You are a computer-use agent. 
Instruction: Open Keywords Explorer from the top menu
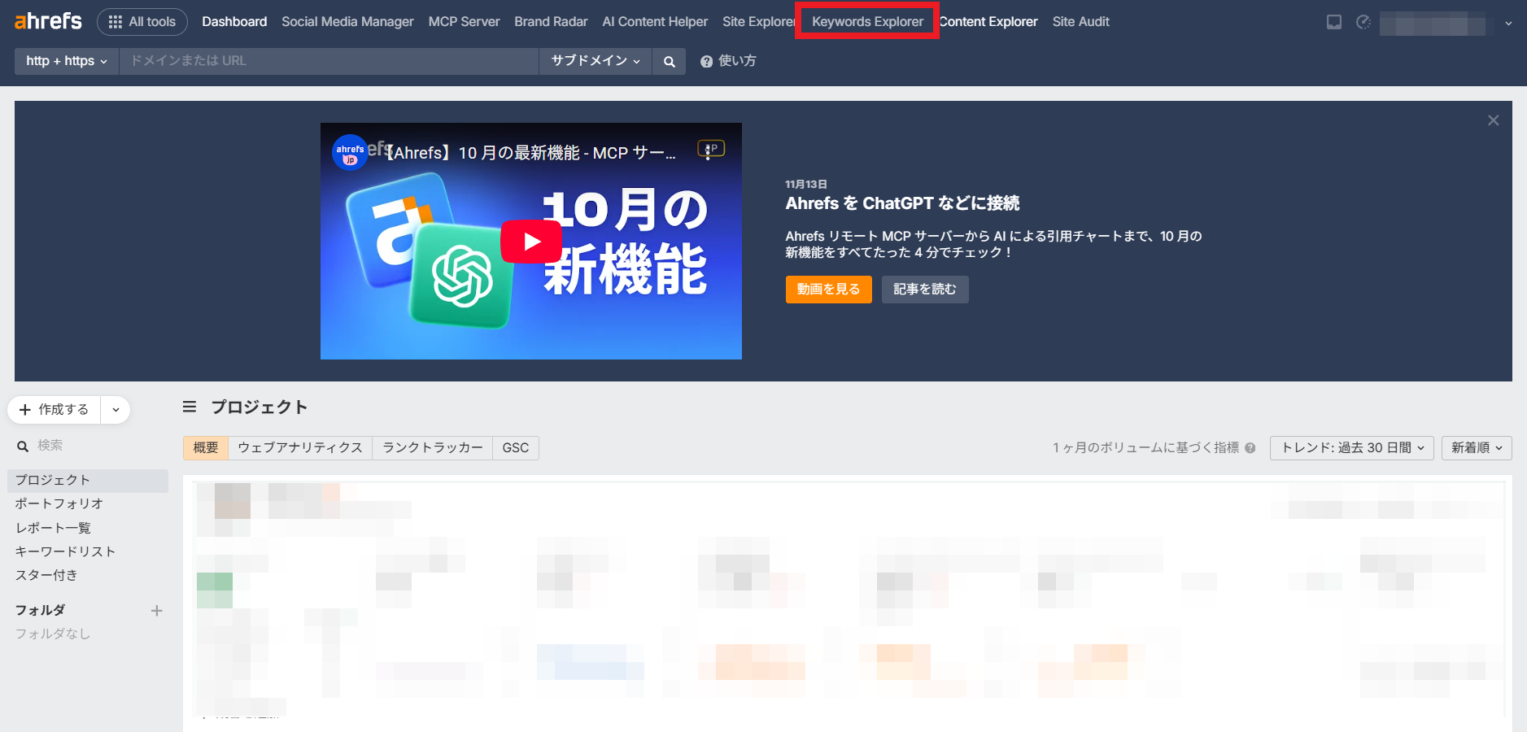tap(866, 21)
